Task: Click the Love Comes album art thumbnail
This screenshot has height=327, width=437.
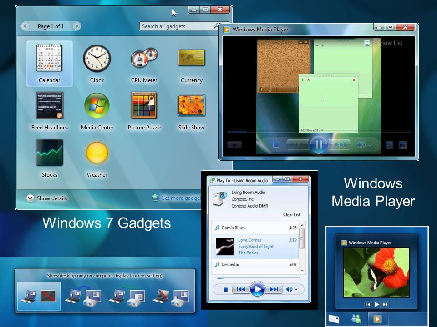Action: 224,246
